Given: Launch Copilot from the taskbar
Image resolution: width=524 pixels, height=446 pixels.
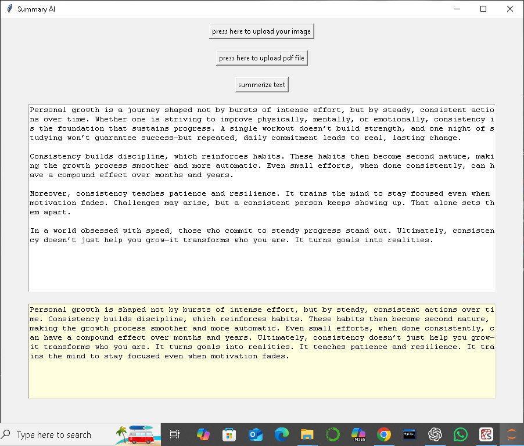Looking at the screenshot, I should click(204, 434).
